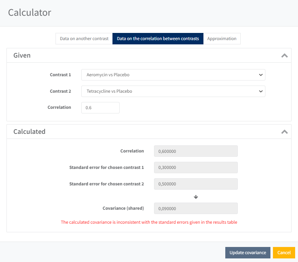
Task: Switch to Data on another contrast tab
Action: click(x=84, y=39)
